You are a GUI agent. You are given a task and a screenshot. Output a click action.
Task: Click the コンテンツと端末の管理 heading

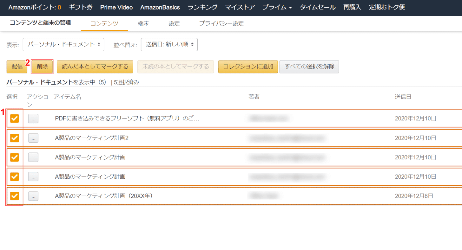pyautogui.click(x=40, y=23)
